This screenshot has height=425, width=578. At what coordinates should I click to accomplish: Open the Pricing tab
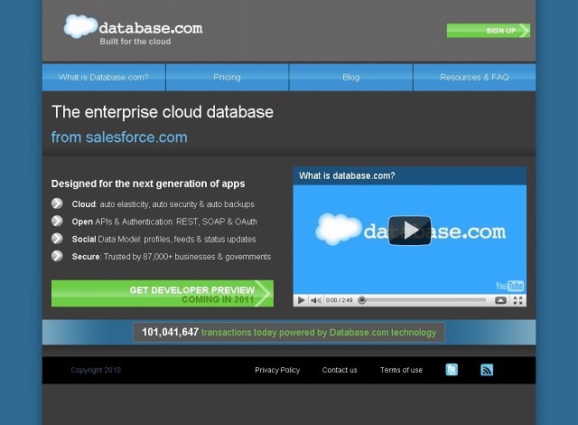(227, 77)
